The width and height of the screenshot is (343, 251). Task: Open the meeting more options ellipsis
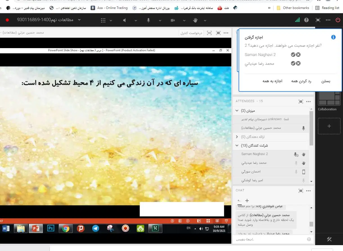pyautogui.click(x=328, y=20)
